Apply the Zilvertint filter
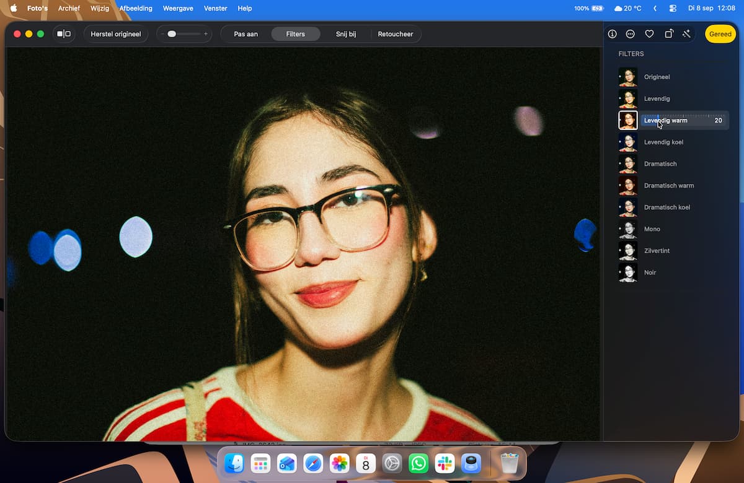 click(x=673, y=250)
